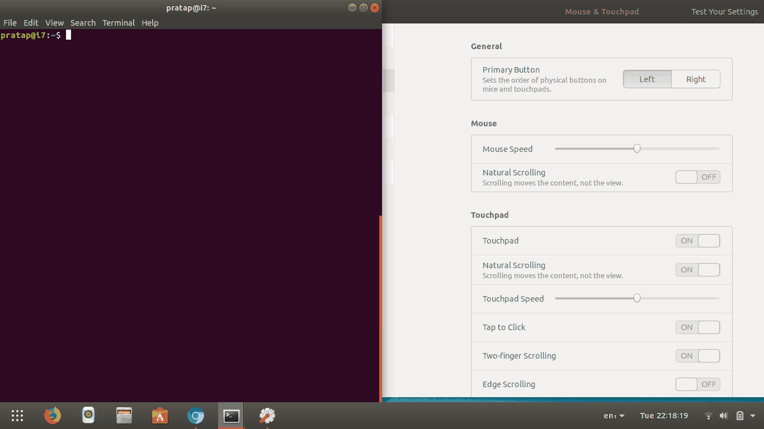Click the Show Applications grid icon
Screen dimensions: 764x429
(17, 416)
